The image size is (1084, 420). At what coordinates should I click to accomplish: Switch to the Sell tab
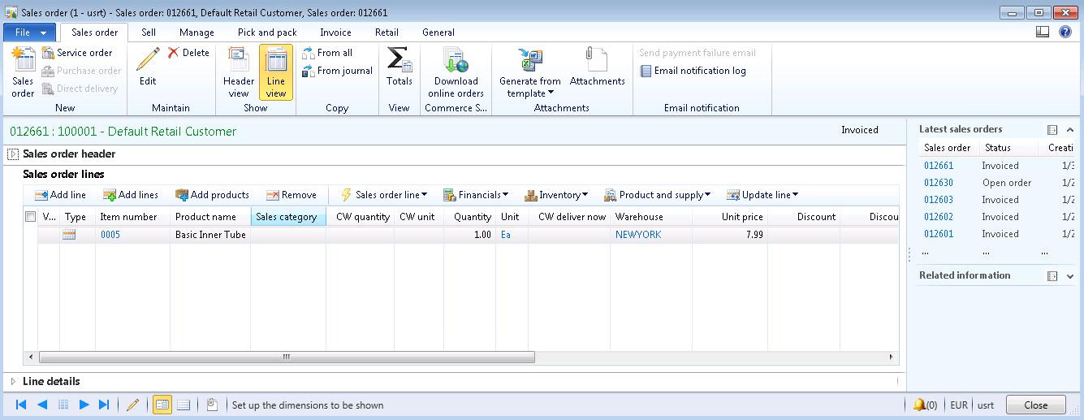[x=149, y=32]
